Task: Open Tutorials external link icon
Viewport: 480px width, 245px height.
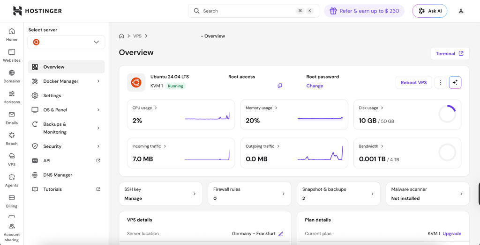Action: click(98, 189)
